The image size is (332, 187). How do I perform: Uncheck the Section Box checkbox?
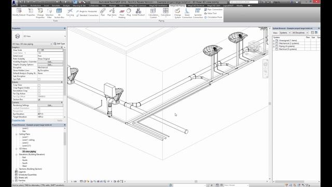[39, 99]
